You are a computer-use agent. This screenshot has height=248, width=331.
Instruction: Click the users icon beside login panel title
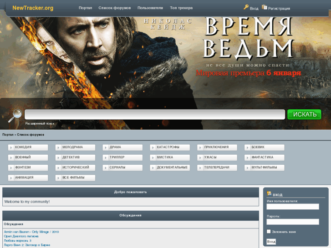(x=269, y=193)
